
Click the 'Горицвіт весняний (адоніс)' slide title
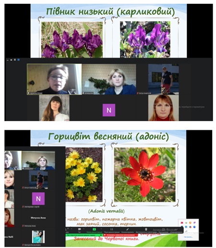point(108,136)
